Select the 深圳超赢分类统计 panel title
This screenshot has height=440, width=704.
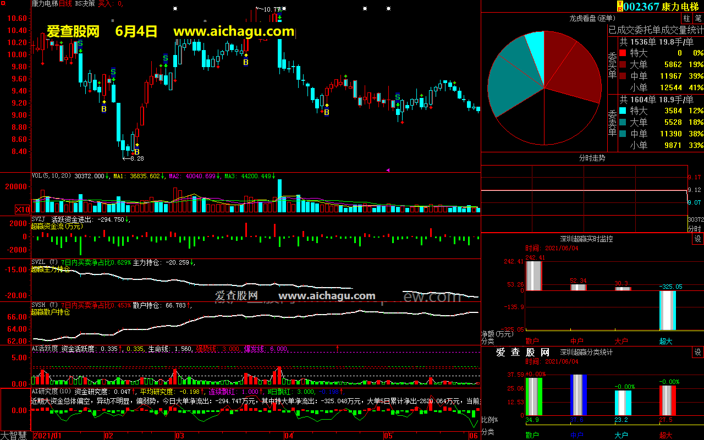(586, 352)
